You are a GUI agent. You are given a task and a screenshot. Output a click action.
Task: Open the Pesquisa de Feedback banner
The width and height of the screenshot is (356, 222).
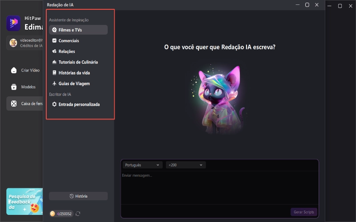[24, 202]
